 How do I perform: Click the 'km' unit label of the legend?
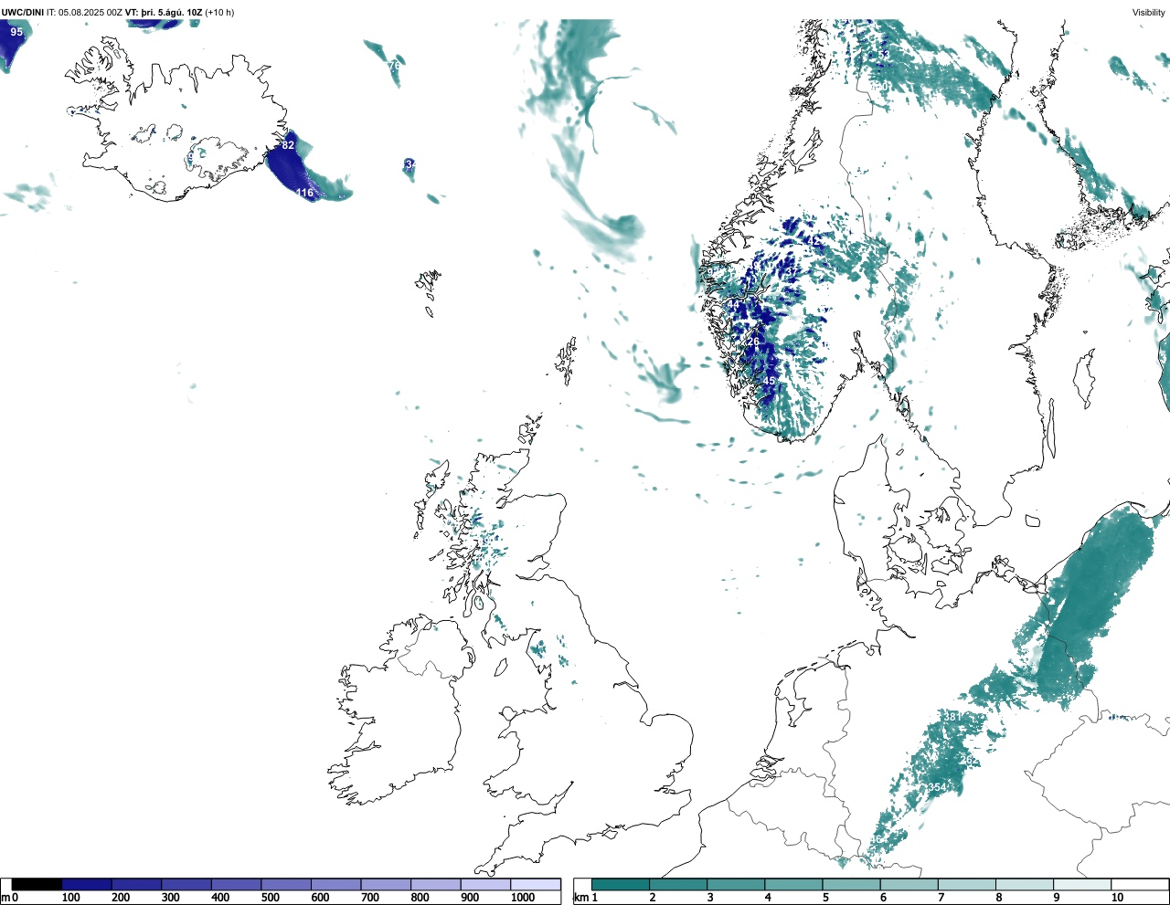tap(580, 898)
